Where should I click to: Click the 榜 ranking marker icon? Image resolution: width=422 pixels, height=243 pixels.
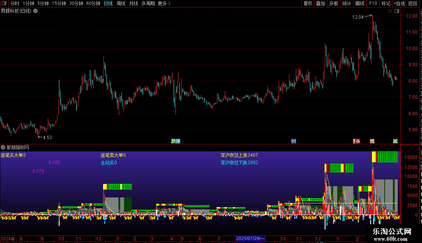click(x=372, y=141)
